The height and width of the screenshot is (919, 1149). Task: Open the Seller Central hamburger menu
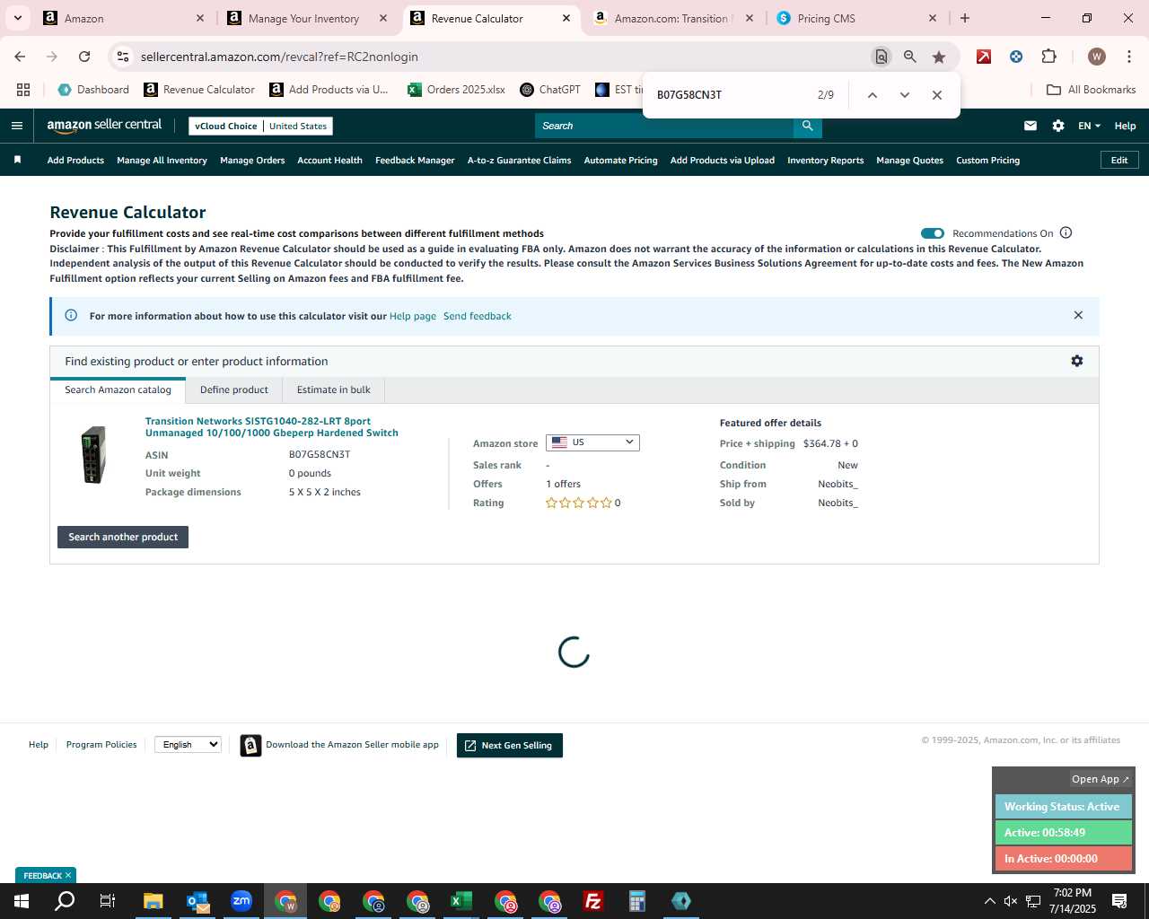16,126
